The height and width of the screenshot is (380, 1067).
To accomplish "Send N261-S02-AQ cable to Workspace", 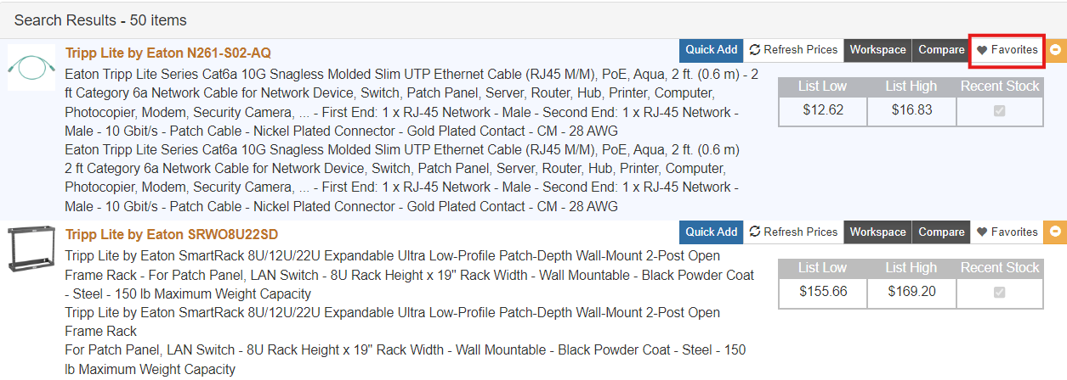I will coord(877,50).
